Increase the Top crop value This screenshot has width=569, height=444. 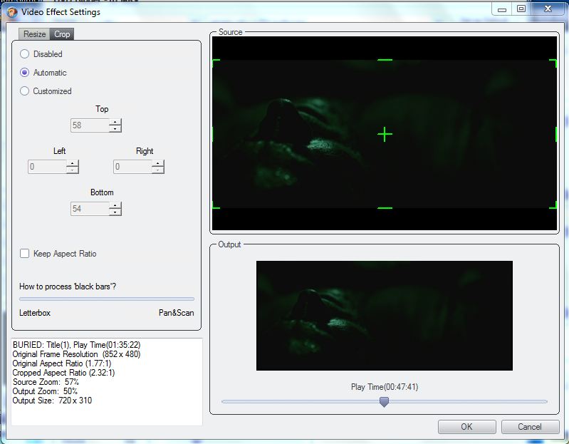(115, 123)
